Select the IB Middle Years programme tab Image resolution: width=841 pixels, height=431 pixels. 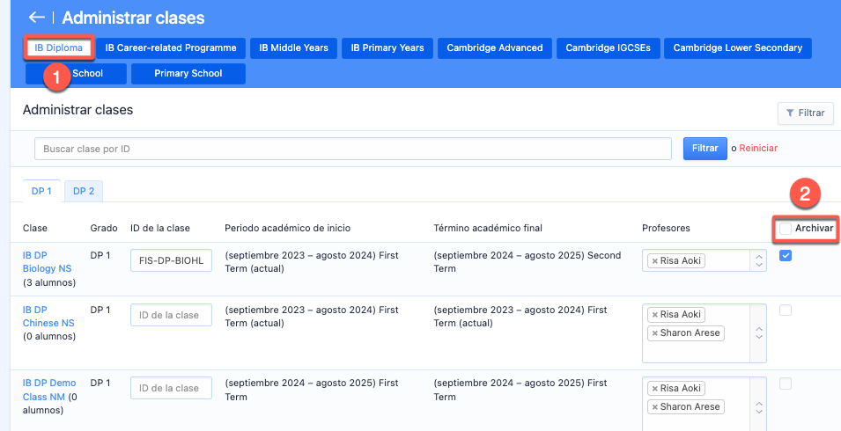293,47
